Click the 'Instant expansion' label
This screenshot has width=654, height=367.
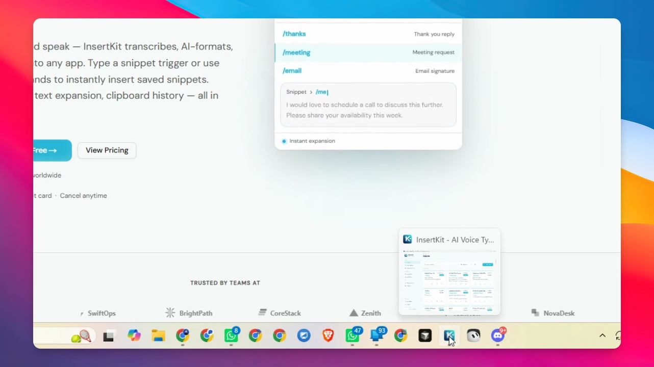312,141
